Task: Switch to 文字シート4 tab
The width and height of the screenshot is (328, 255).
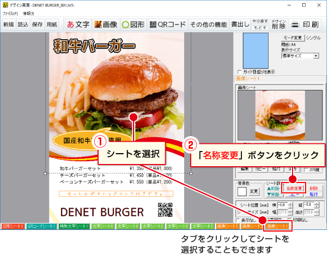Action: click(x=103, y=226)
